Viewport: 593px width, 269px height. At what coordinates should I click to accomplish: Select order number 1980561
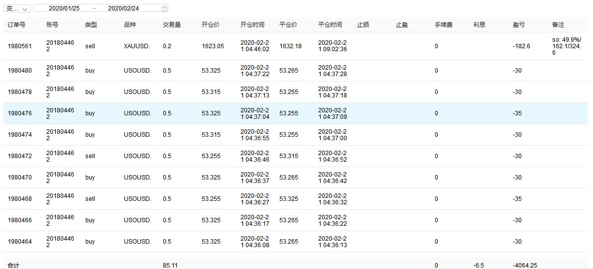click(x=20, y=46)
